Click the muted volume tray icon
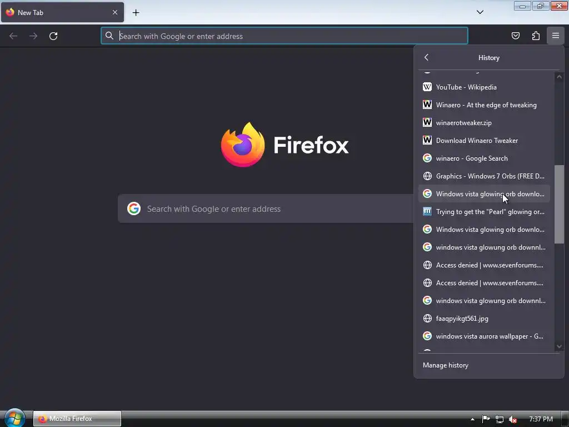569x427 pixels. pos(513,419)
